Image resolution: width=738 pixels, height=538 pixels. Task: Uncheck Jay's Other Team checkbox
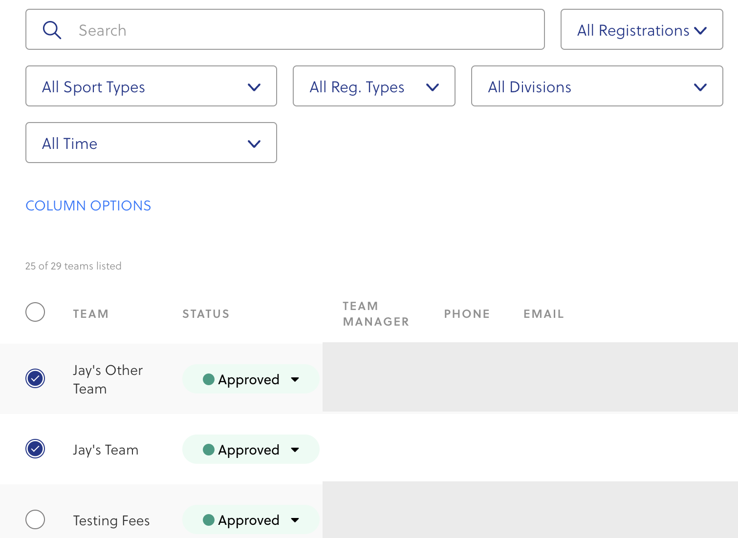click(35, 378)
